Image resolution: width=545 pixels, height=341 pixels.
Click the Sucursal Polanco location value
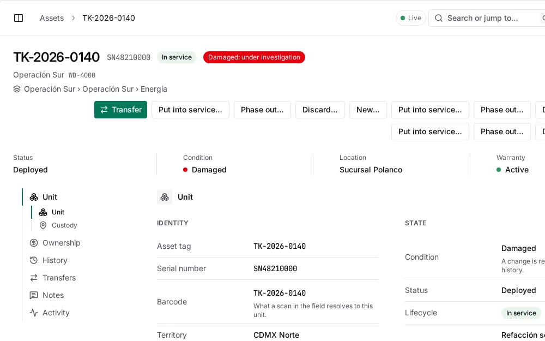[371, 170]
